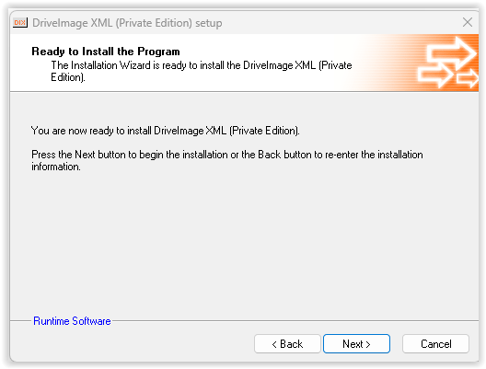
Task: Click the 'Installation Wizard is ready' subtitle text
Action: point(202,71)
